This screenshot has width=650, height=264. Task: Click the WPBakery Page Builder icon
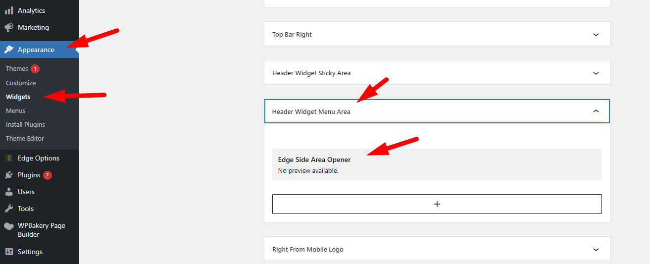[9, 226]
